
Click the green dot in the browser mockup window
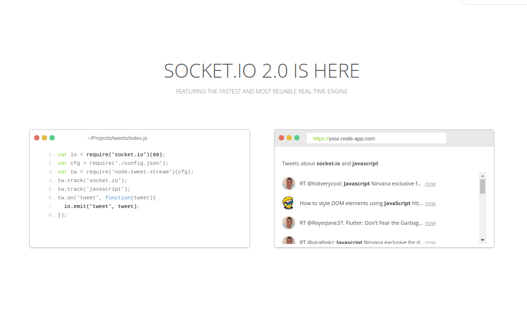click(x=297, y=138)
